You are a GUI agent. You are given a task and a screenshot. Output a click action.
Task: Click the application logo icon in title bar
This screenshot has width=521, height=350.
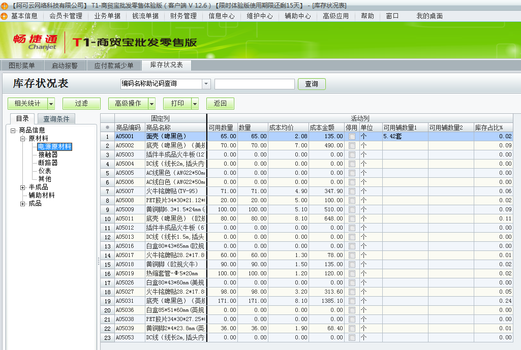tap(4, 5)
